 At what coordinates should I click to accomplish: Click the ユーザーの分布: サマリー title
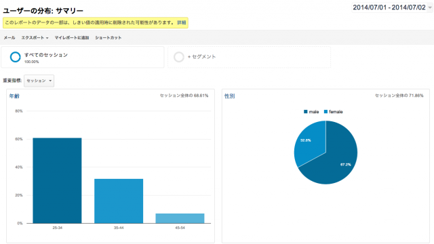point(43,11)
